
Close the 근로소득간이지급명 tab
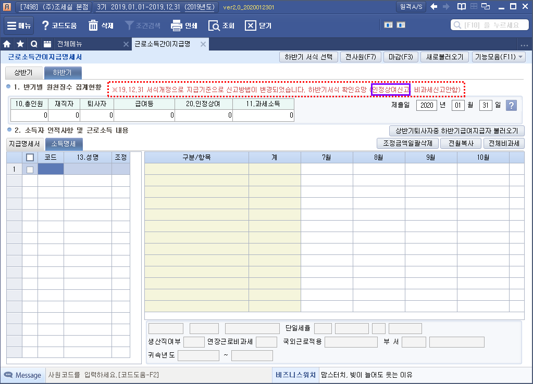click(203, 44)
